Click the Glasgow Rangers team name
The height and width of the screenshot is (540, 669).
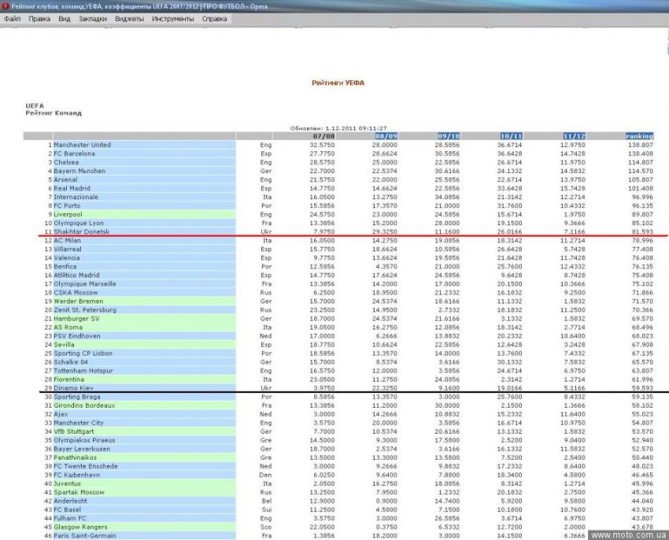pyautogui.click(x=80, y=527)
